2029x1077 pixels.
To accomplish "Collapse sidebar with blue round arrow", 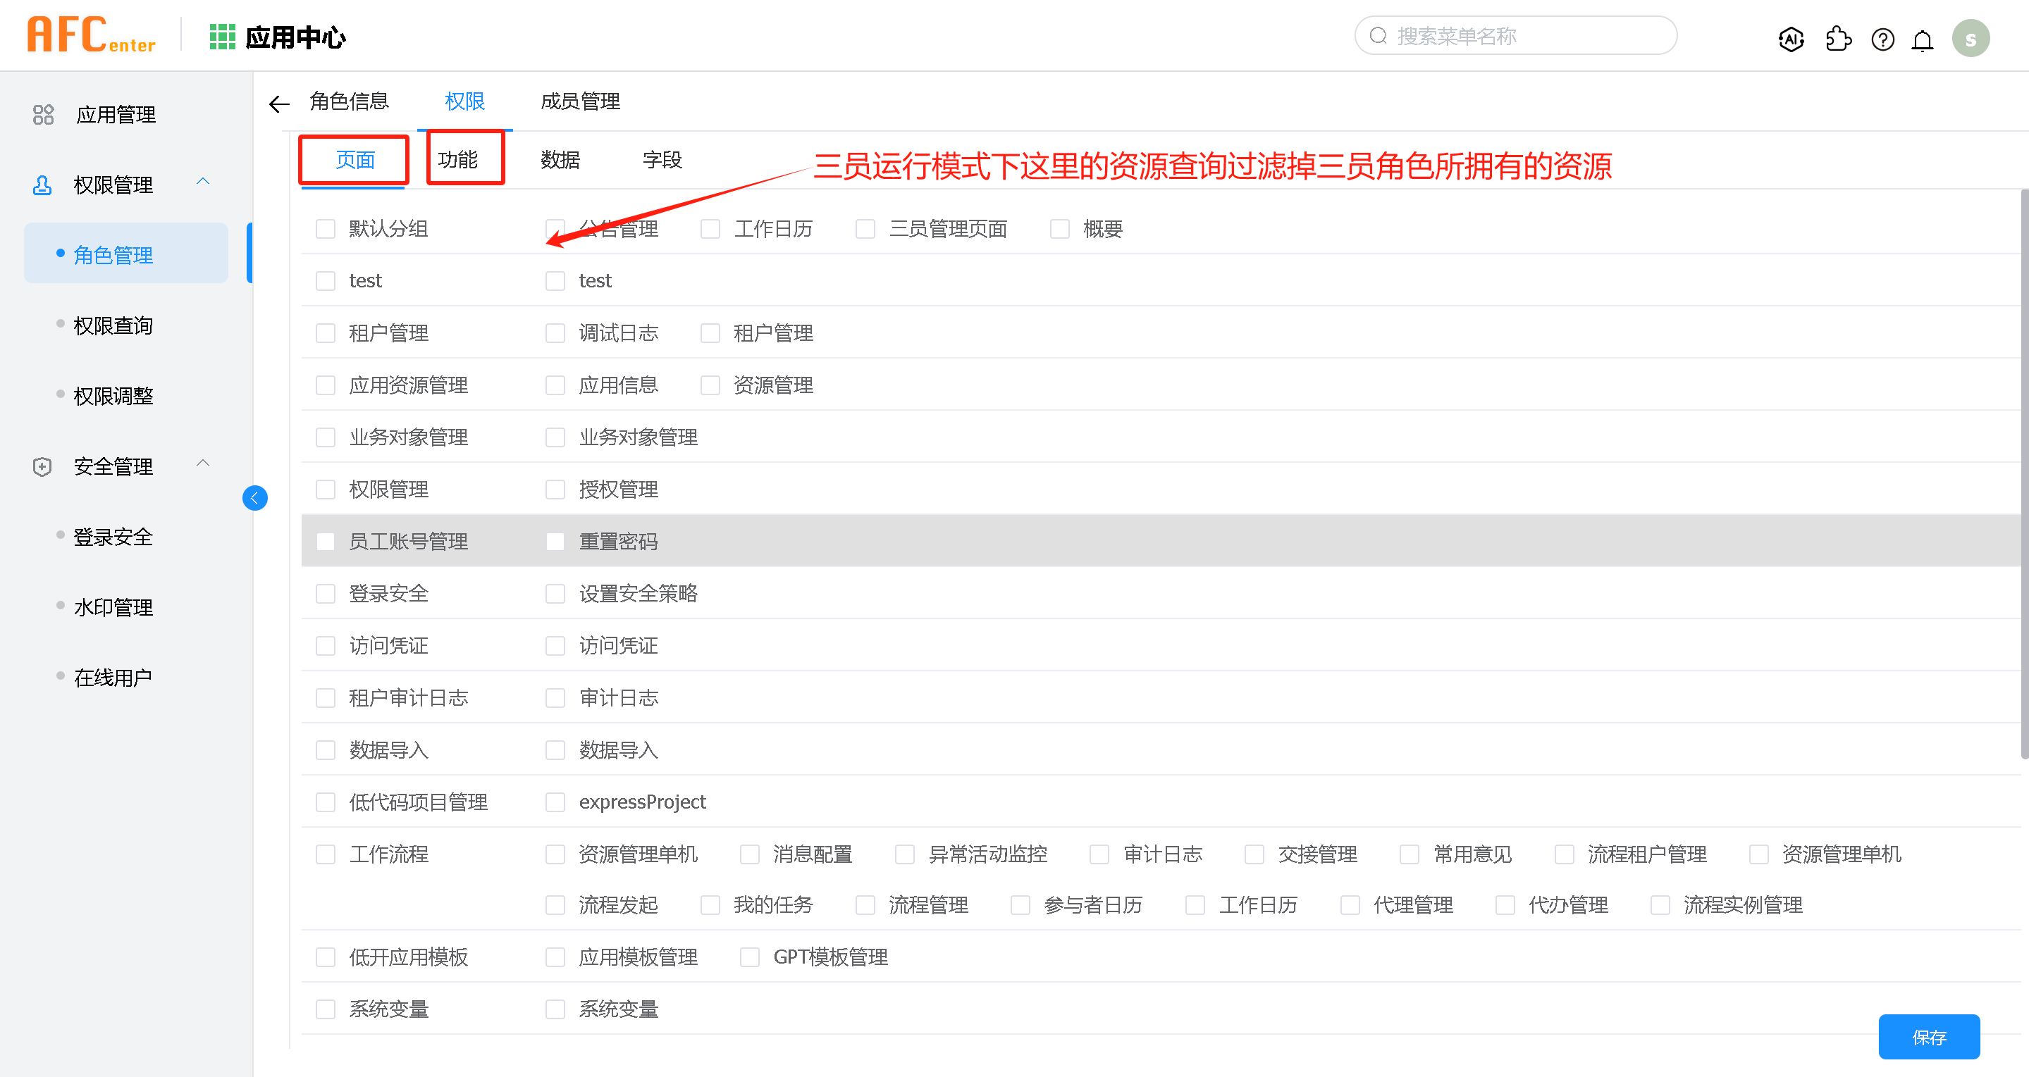I will tap(254, 497).
